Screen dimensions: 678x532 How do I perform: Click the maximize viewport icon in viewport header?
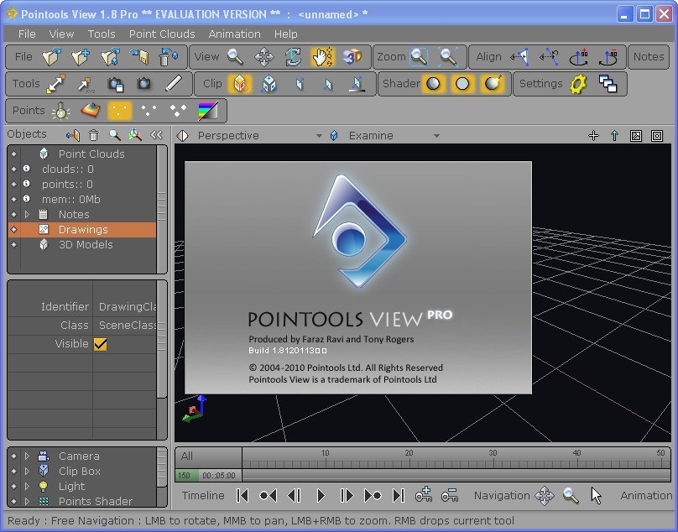click(636, 136)
